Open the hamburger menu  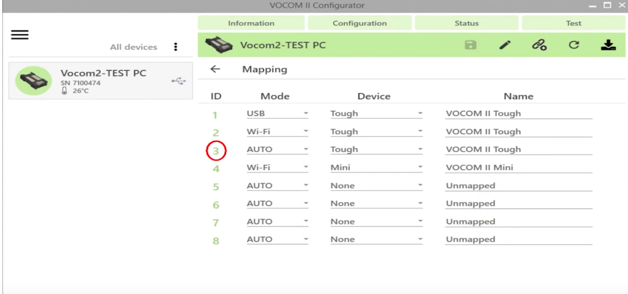coord(19,35)
